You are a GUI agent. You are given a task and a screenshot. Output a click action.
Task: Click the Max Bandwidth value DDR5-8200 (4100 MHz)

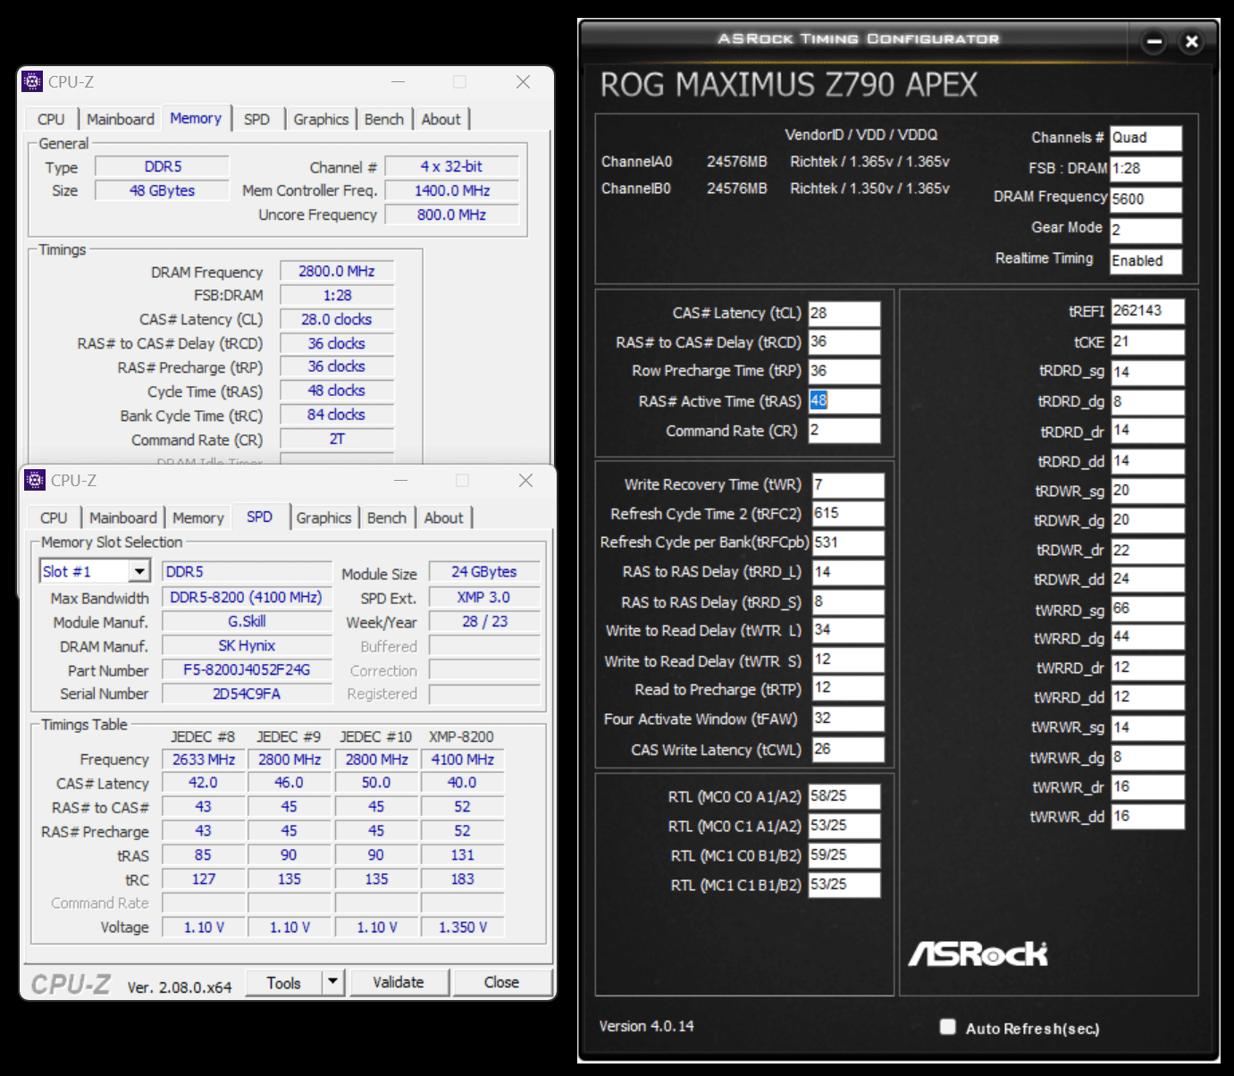tap(247, 597)
